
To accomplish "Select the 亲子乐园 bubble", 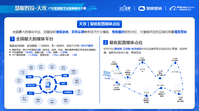I will [x=24, y=99].
